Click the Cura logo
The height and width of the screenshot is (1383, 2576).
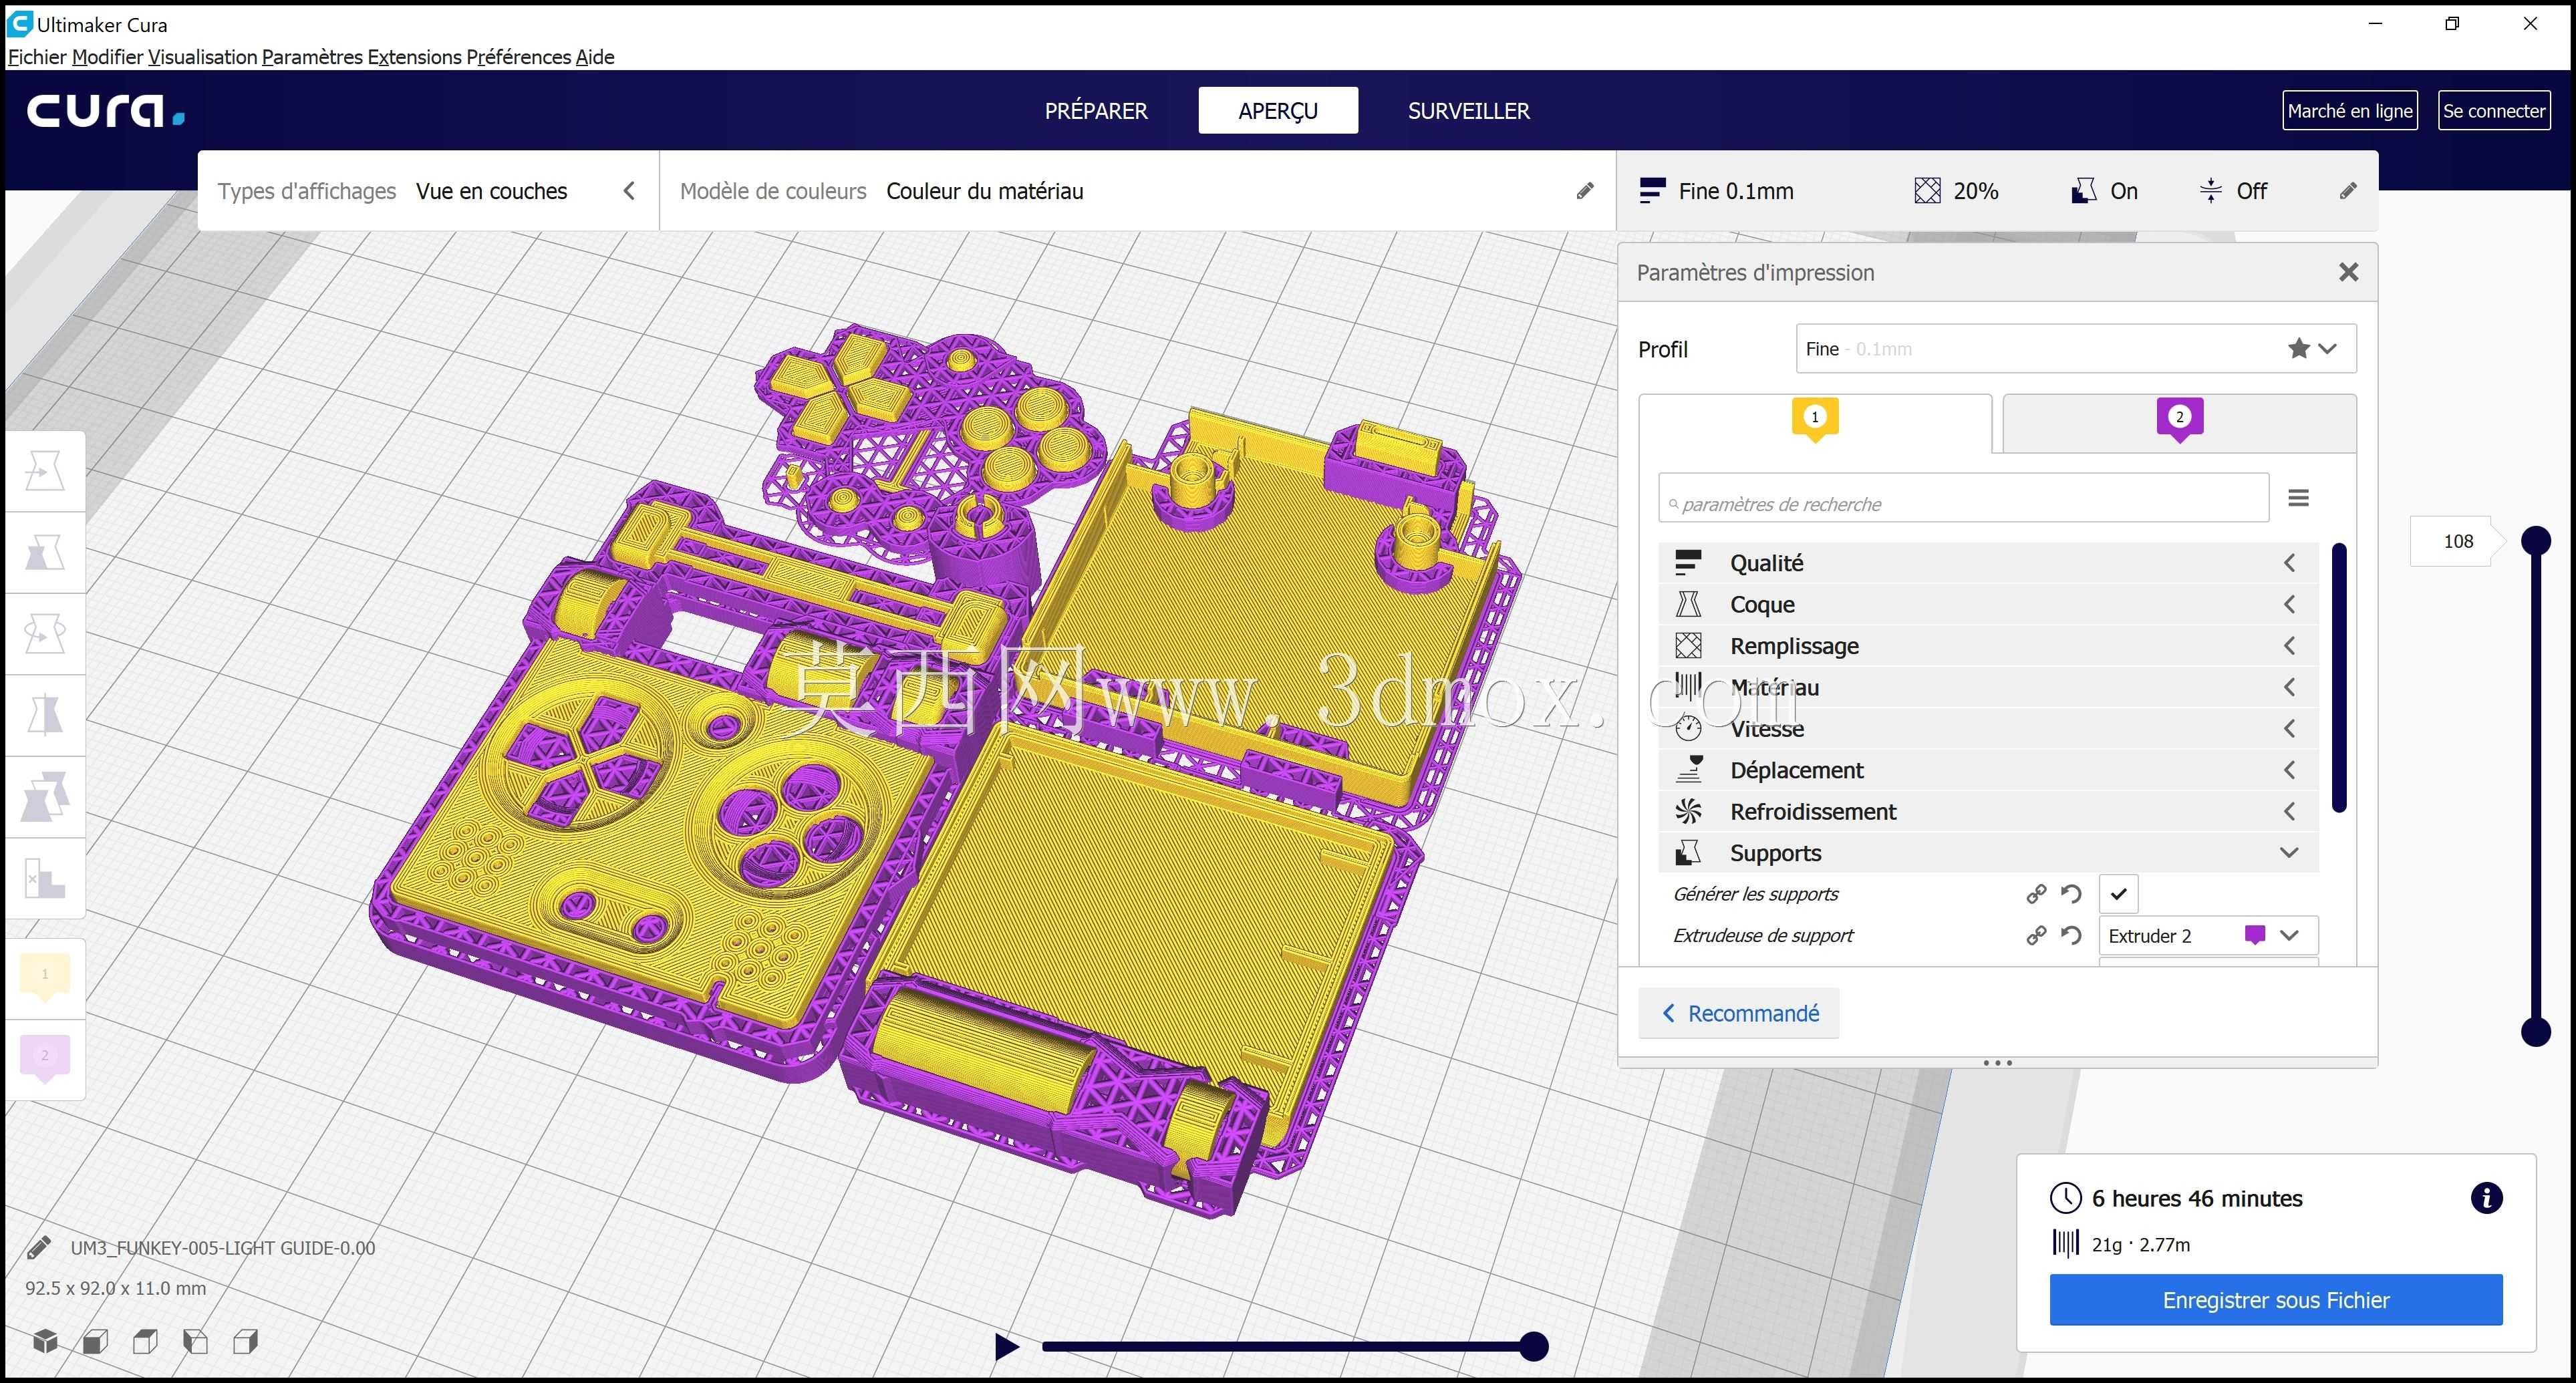point(106,111)
